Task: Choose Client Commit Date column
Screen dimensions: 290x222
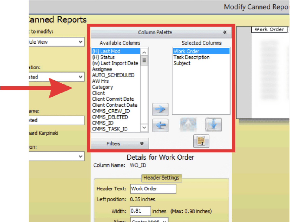Action: point(113,99)
